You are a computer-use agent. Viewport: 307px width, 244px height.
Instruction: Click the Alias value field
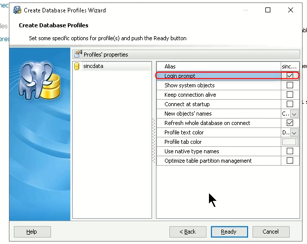pos(290,66)
